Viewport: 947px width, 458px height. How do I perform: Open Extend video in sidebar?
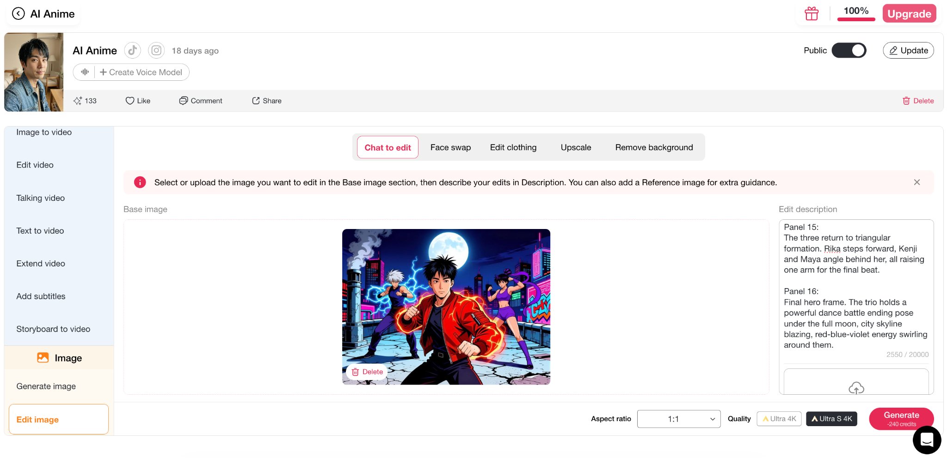41,263
